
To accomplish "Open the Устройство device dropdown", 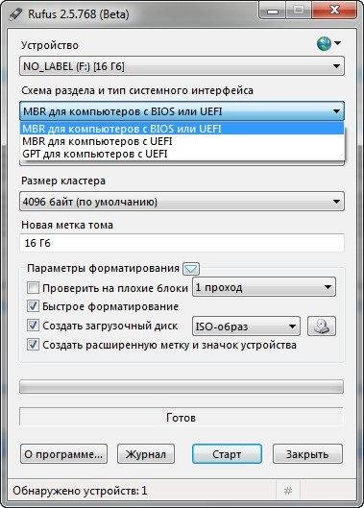I will pyautogui.click(x=182, y=66).
